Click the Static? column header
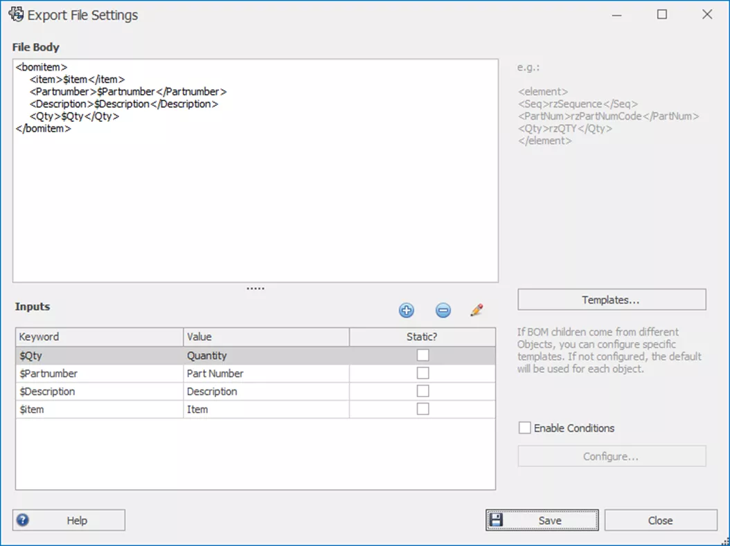This screenshot has height=546, width=730. 422,337
